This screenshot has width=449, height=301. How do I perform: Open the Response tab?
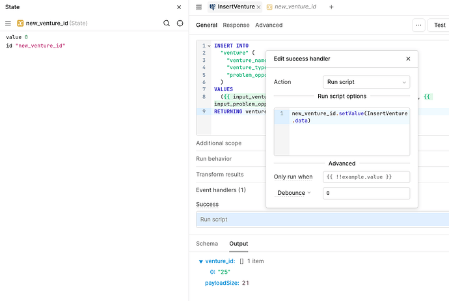(x=236, y=25)
